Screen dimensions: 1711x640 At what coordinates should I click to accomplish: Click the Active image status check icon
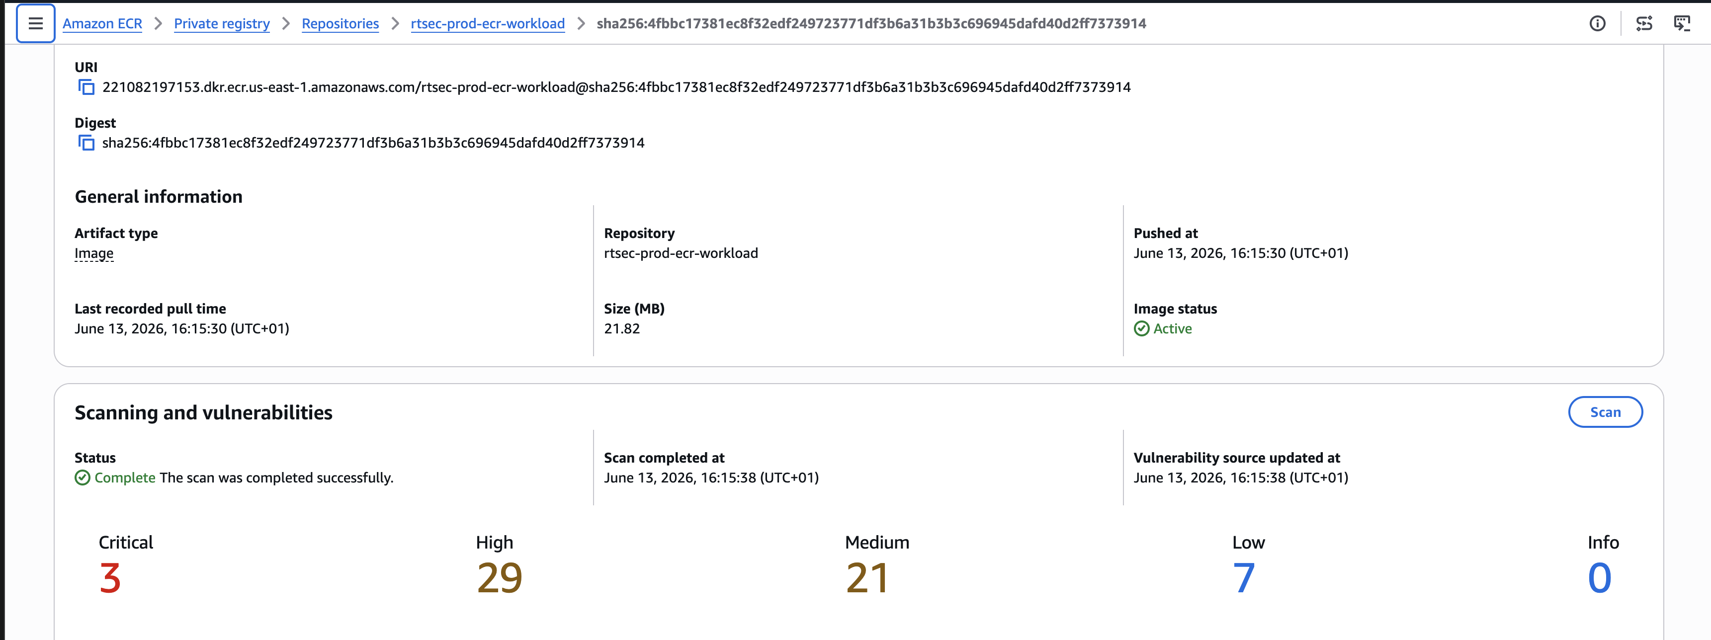tap(1141, 328)
